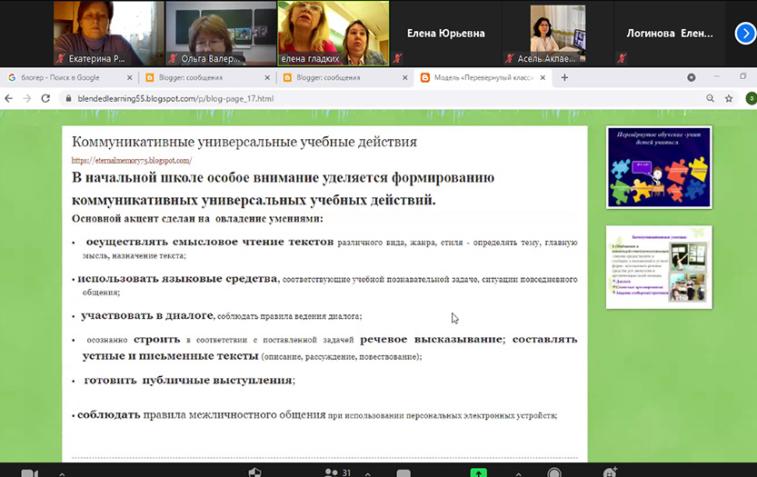Viewport: 757px width, 477px height.
Task: Click the green Share Screen button
Action: pyautogui.click(x=478, y=472)
